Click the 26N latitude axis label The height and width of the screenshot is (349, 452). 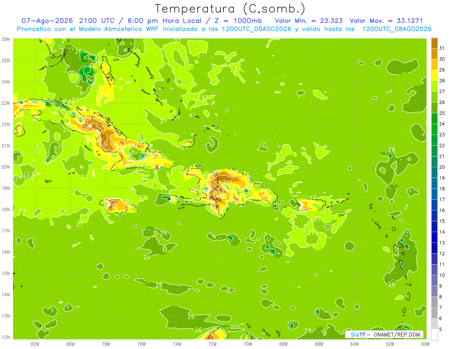pos(6,39)
